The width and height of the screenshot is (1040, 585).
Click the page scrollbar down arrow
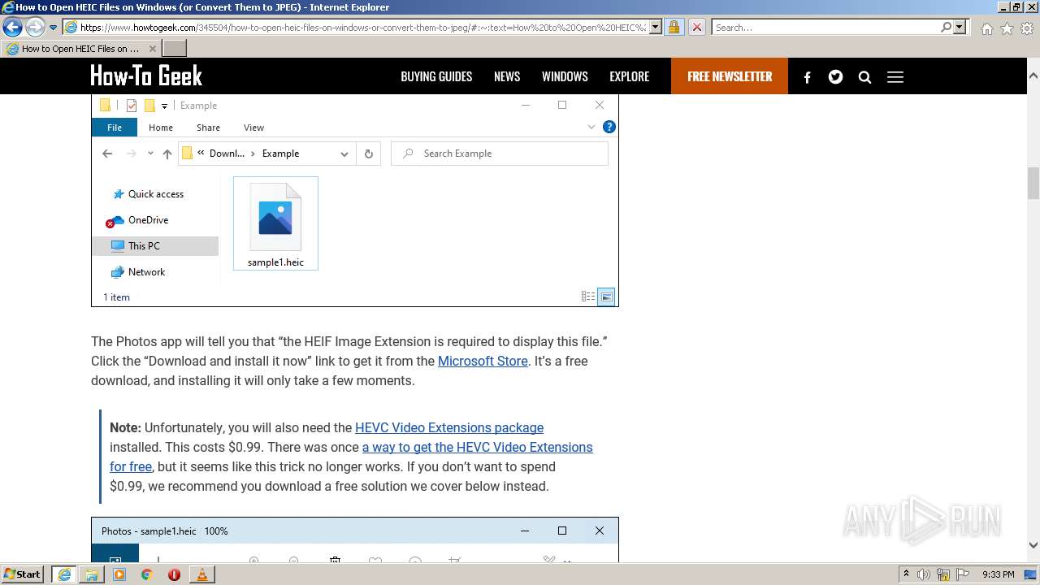coord(1033,545)
